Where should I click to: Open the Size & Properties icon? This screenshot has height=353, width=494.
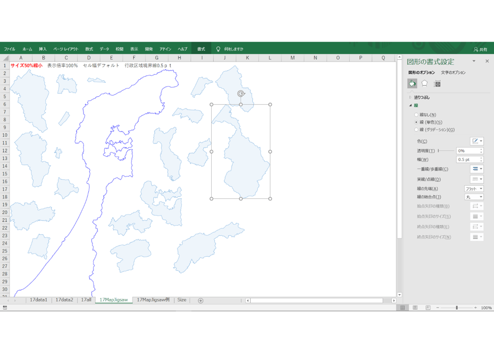[437, 83]
